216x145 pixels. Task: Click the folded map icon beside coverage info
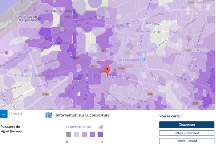pos(49,115)
